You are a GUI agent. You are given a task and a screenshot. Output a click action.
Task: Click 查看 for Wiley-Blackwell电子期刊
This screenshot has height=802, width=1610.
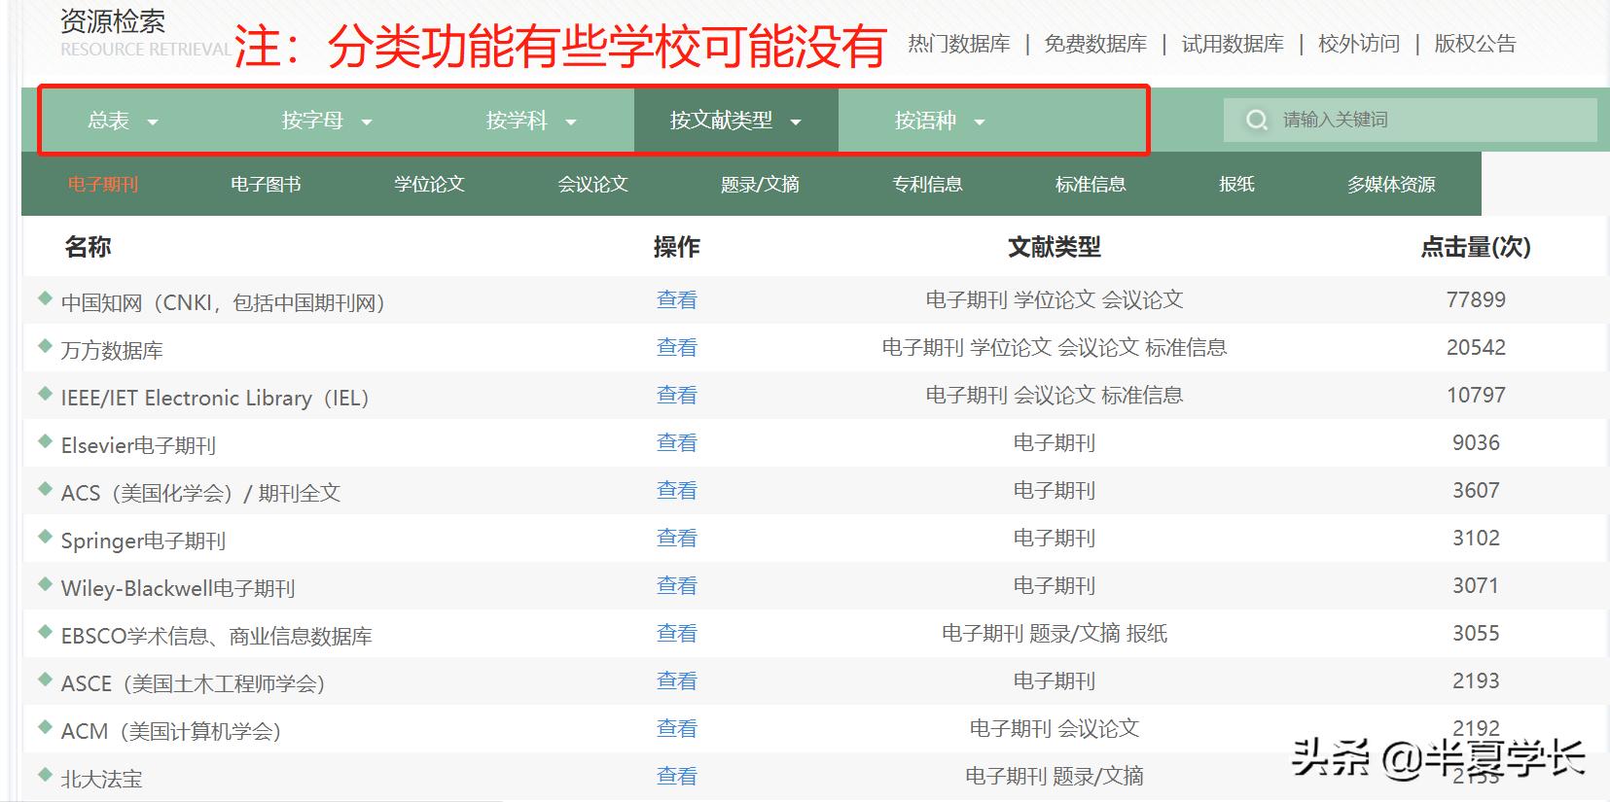(x=677, y=586)
